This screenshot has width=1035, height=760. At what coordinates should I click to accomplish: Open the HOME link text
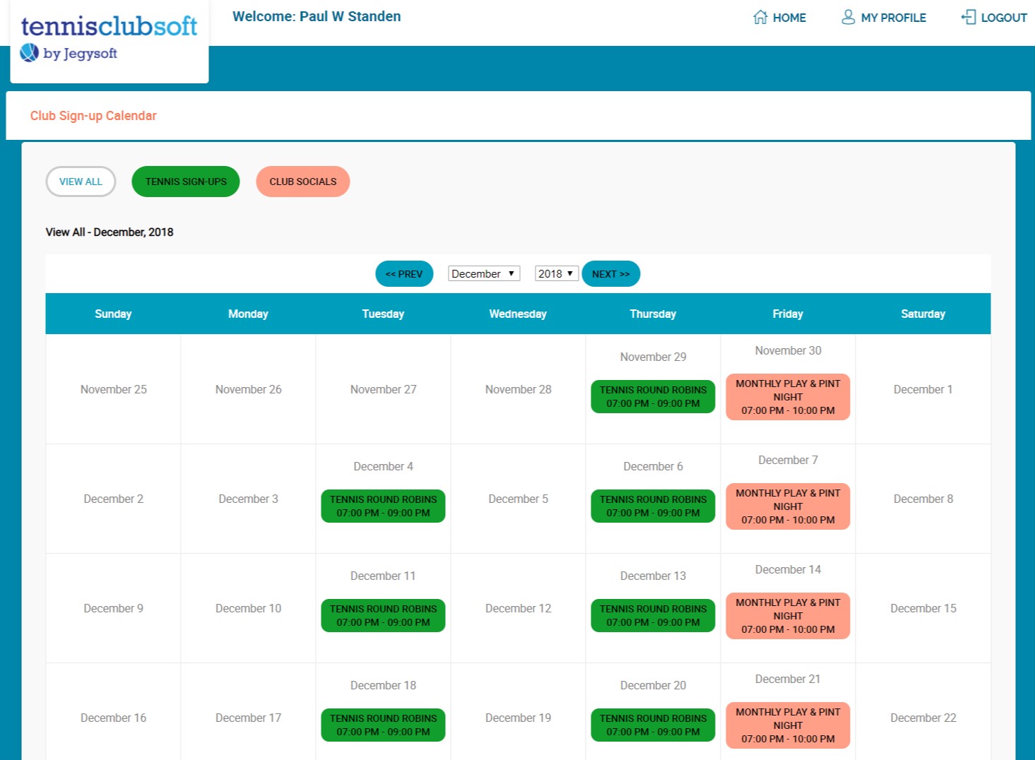coord(789,18)
